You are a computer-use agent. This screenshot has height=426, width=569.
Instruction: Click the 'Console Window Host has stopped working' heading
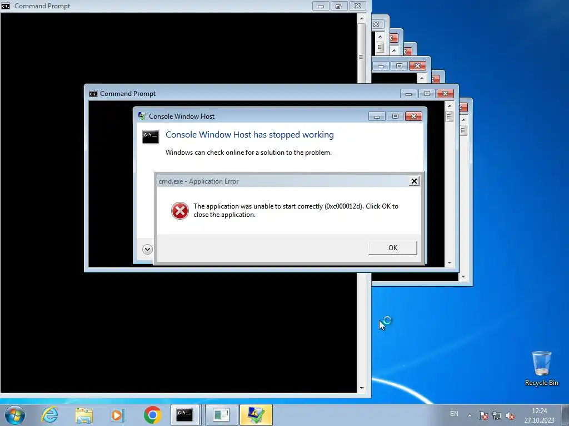point(249,135)
